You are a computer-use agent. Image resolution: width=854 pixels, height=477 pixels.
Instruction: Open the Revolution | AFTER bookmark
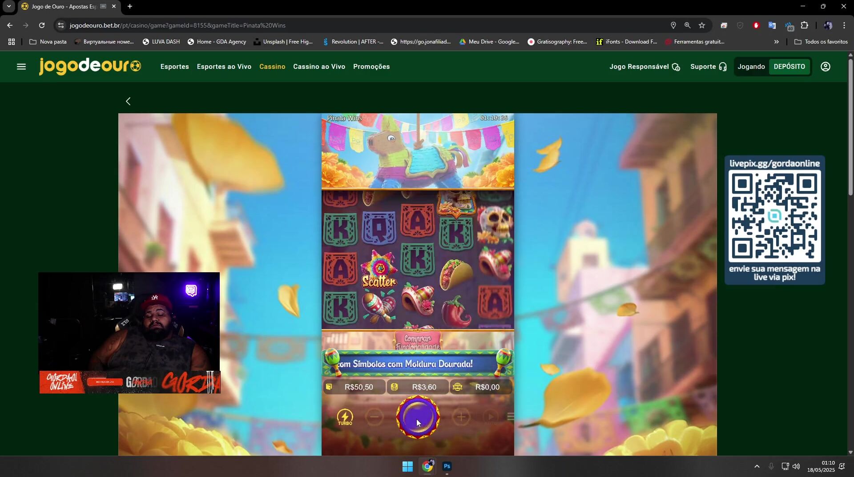pyautogui.click(x=353, y=42)
